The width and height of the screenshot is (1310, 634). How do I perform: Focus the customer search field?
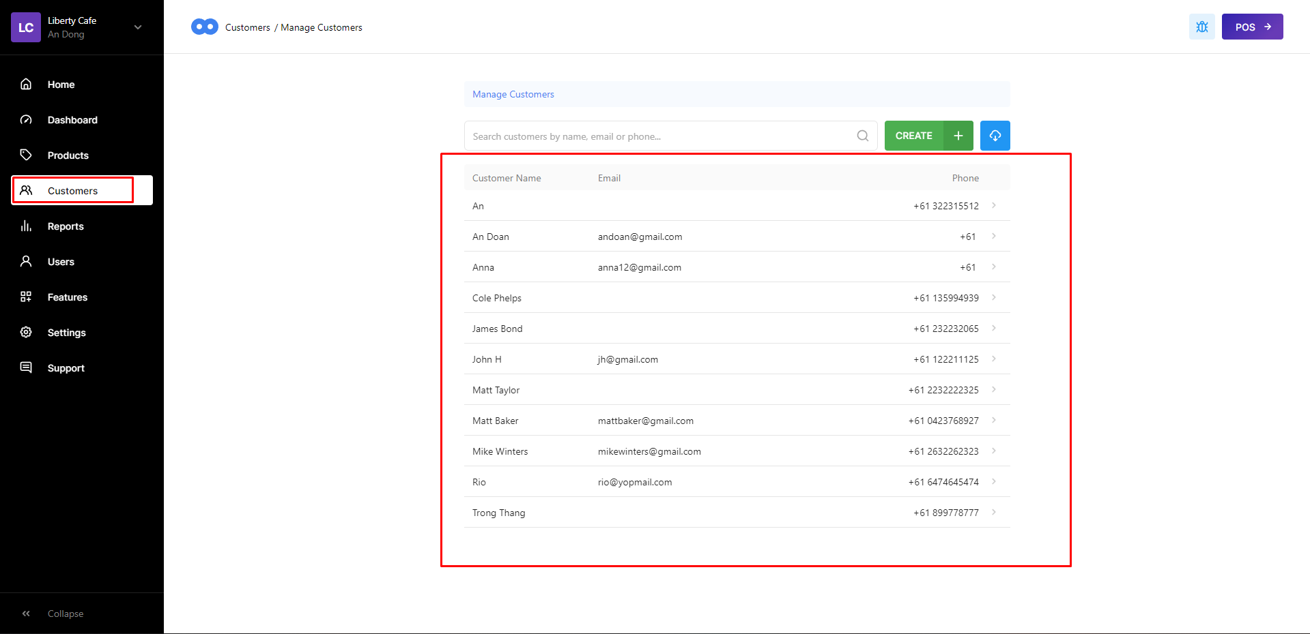tap(659, 136)
